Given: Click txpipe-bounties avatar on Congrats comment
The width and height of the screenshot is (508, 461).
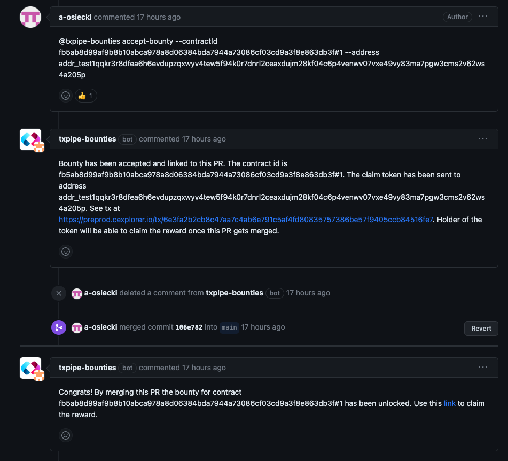Looking at the screenshot, I should pyautogui.click(x=30, y=368).
